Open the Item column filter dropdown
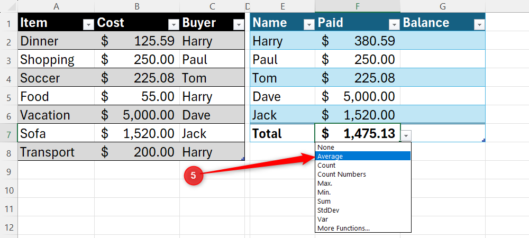Screen dimensions: 529x238 point(89,24)
